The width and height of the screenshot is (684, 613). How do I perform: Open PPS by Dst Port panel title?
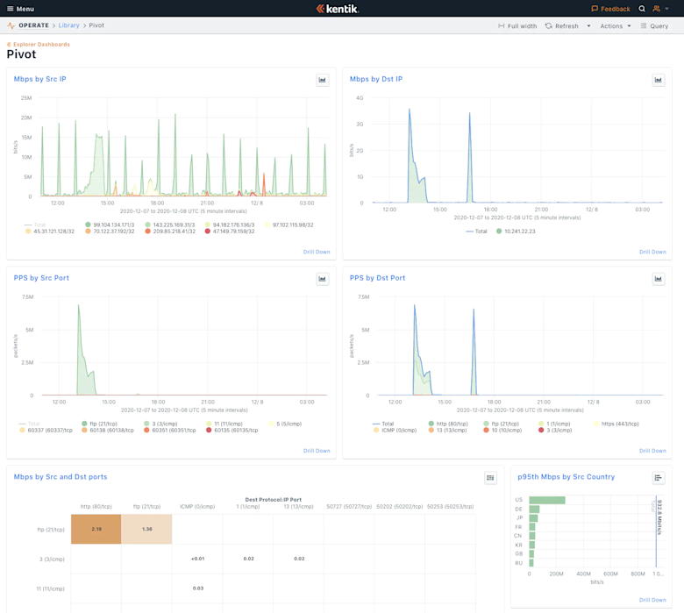tap(377, 278)
